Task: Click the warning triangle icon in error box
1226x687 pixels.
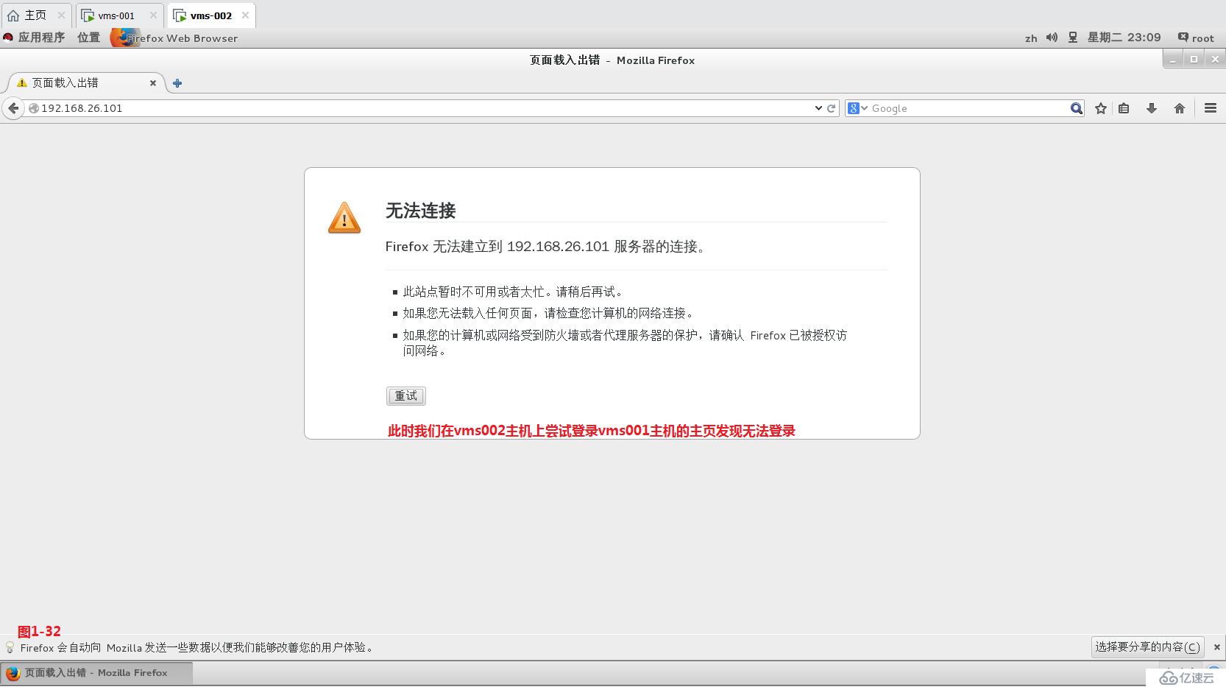Action: tap(344, 218)
